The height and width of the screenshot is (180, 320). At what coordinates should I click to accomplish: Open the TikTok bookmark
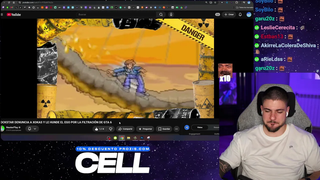(x=20, y=7)
